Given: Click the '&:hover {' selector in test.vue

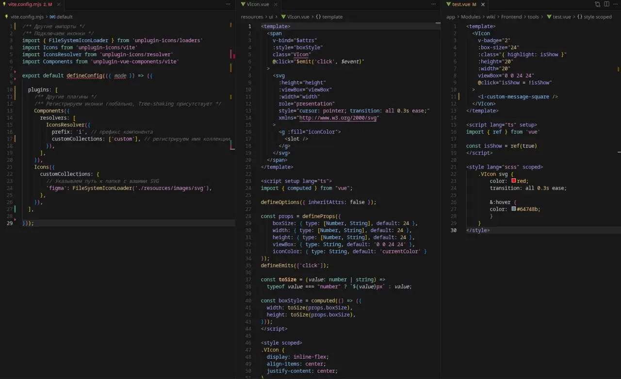Looking at the screenshot, I should [503, 202].
